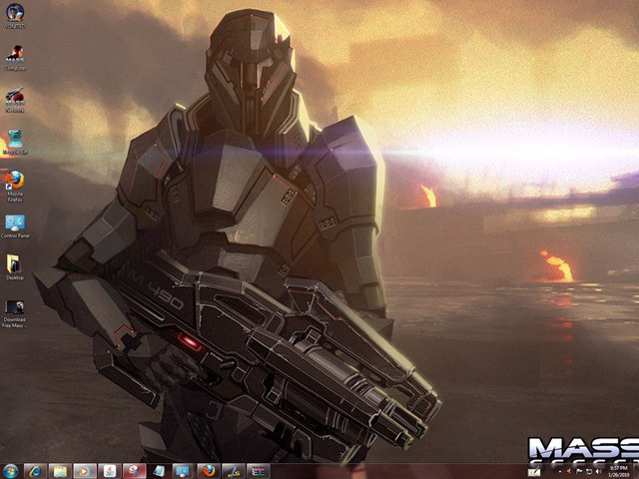Screen dimensions: 639x479
Task: Open the Computer desktop icon
Action: click(15, 58)
